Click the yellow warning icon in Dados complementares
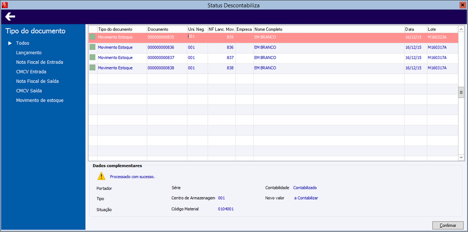 pos(101,176)
